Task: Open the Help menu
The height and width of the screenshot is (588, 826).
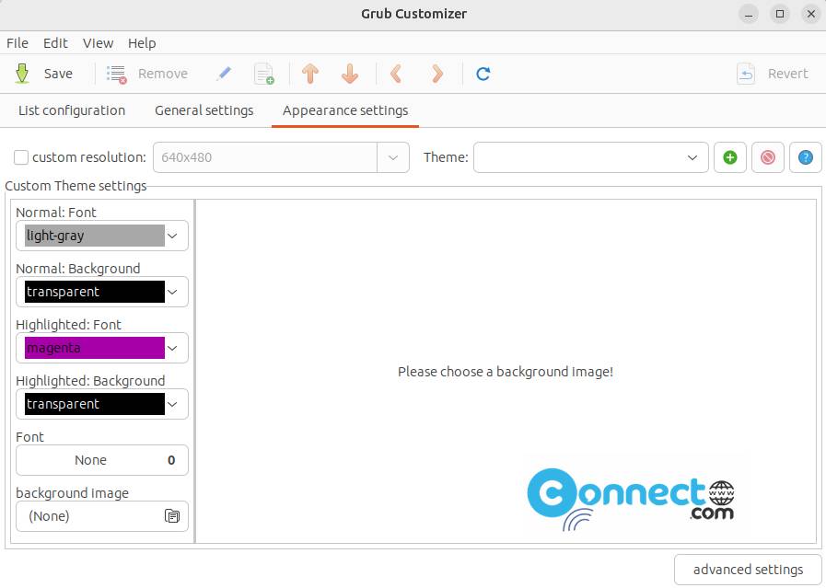Action: tap(142, 43)
